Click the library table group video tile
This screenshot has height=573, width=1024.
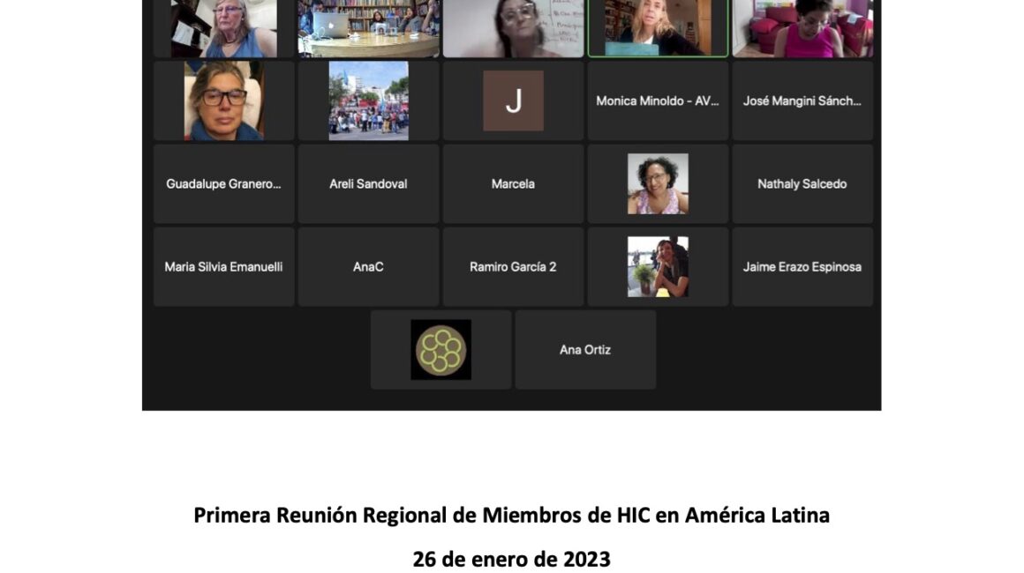(x=368, y=28)
